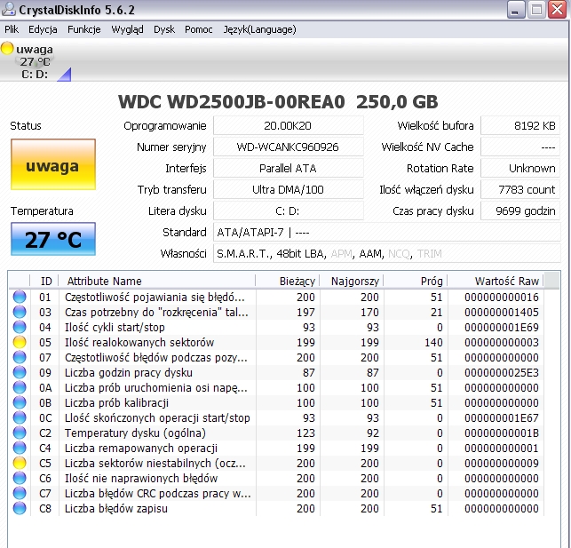Click the Wartość Raw column header
The image size is (571, 548).
[x=496, y=281]
